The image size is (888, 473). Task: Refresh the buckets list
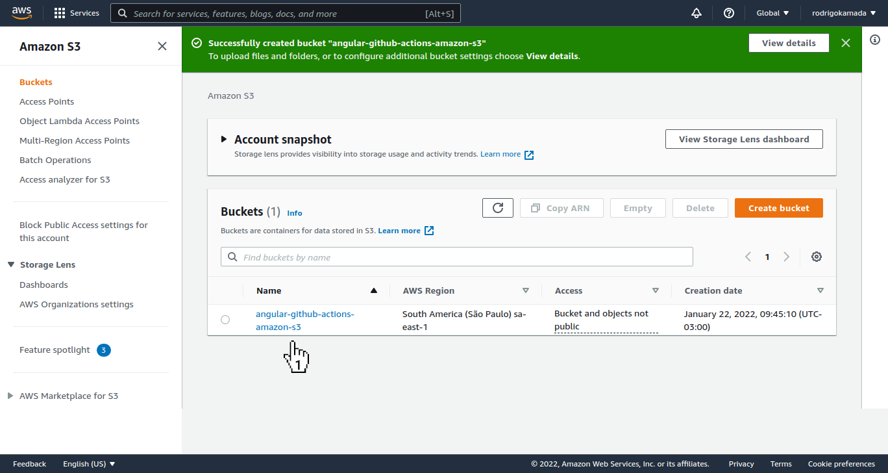[497, 207]
